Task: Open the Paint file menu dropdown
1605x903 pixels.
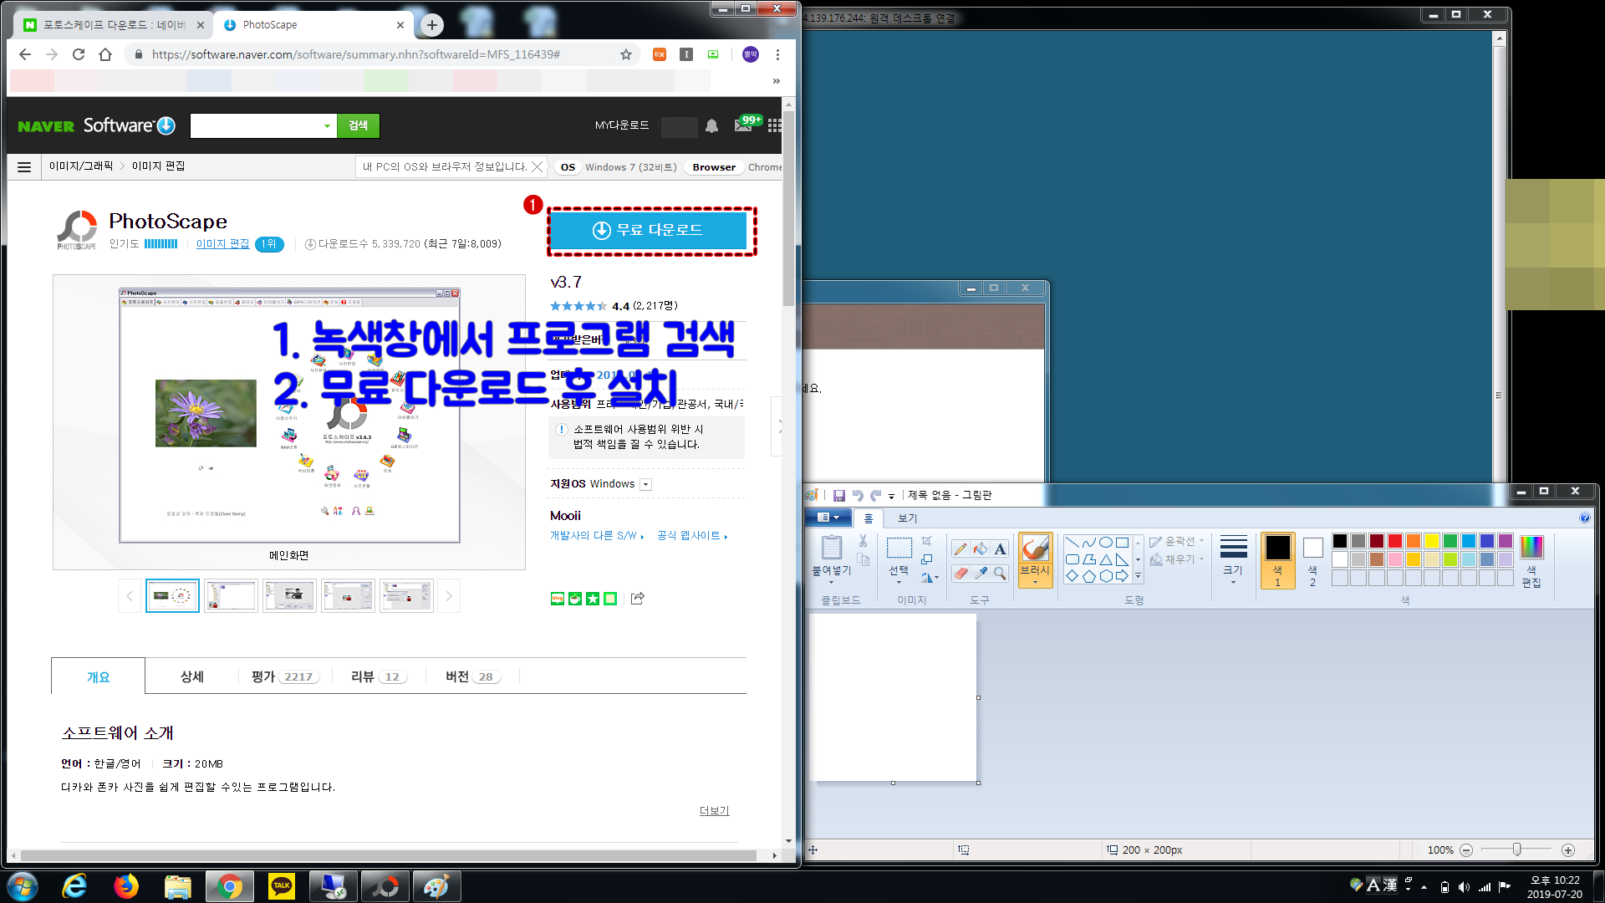Action: [x=828, y=518]
